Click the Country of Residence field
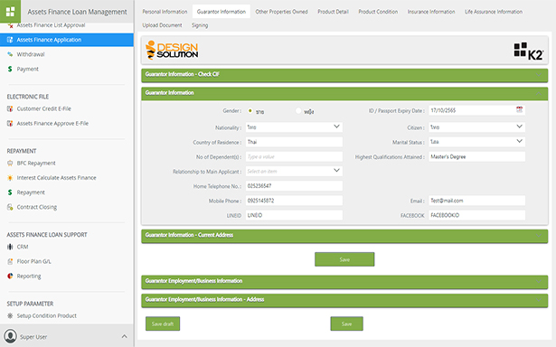556x347 pixels. (294, 142)
